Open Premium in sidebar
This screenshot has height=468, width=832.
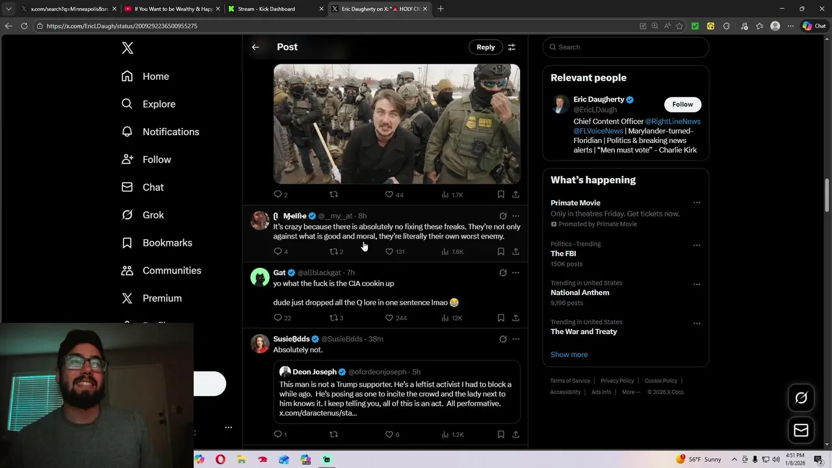(151, 298)
